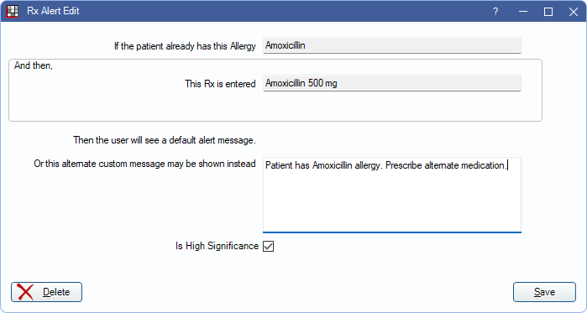Open help with the question mark button
Viewport: 587px width, 313px height.
495,12
